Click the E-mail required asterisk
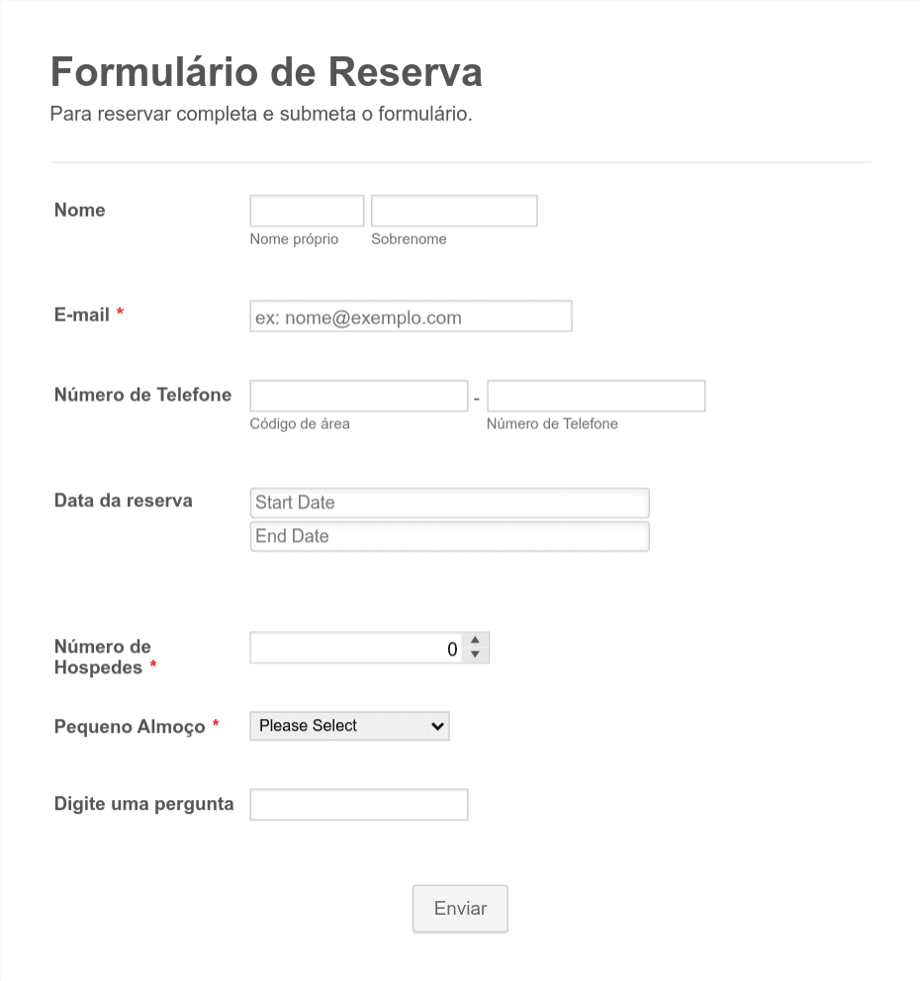The width and height of the screenshot is (920, 981). [119, 312]
